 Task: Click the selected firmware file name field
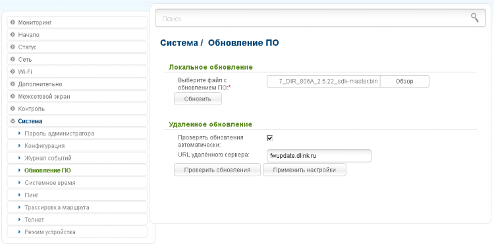[x=323, y=81]
